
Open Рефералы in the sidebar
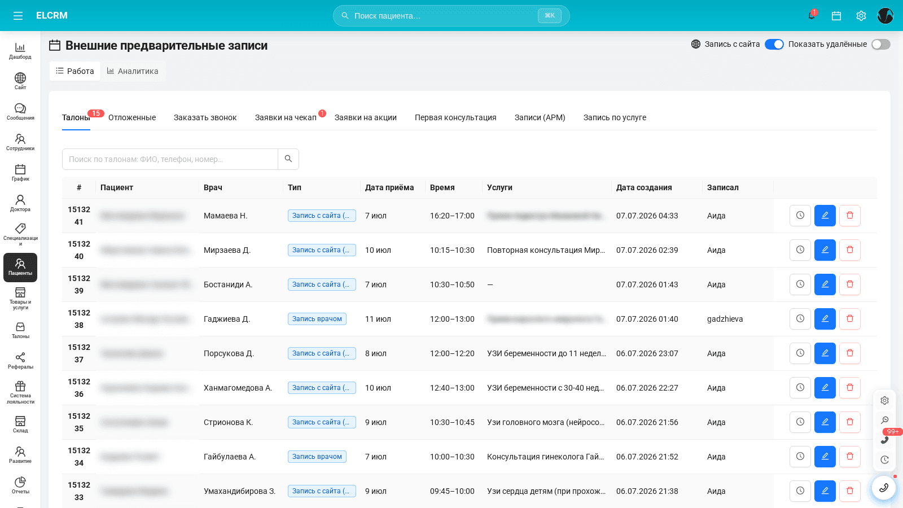point(20,361)
